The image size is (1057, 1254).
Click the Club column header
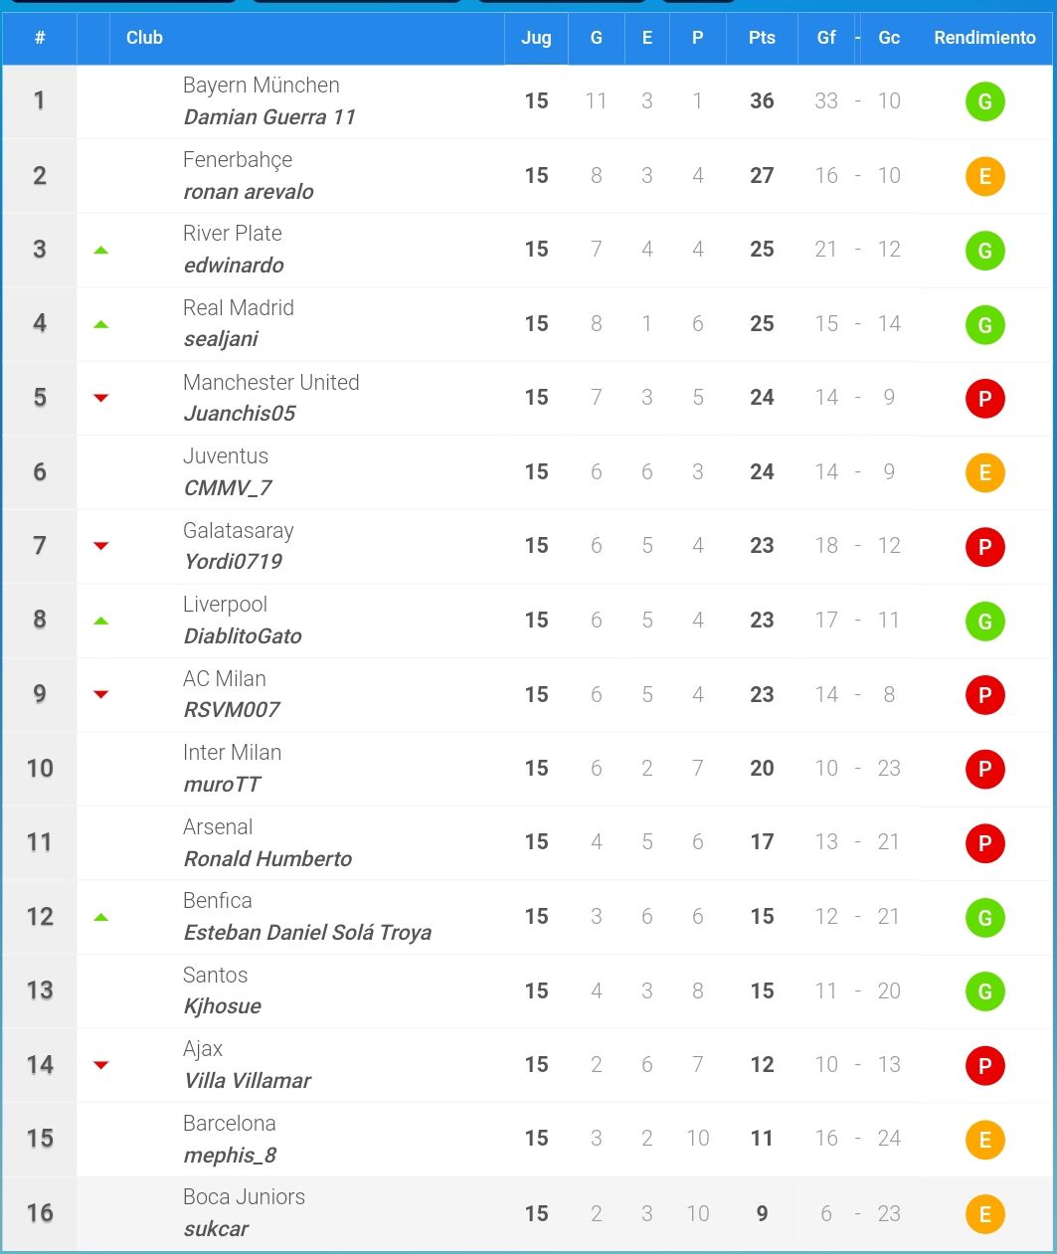coord(144,38)
